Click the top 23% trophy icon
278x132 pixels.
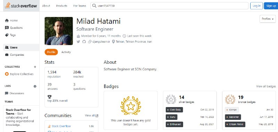[x=49, y=97]
